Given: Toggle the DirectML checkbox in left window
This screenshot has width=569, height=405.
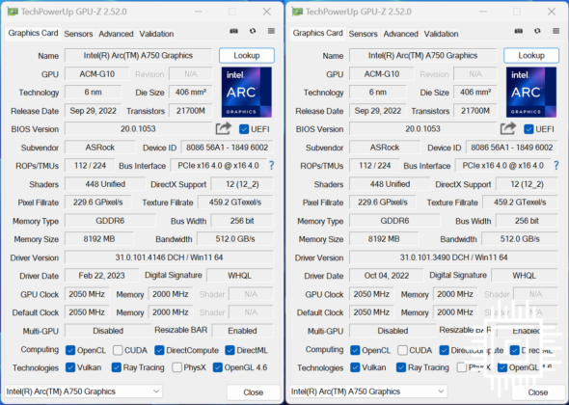Looking at the screenshot, I should tap(230, 350).
